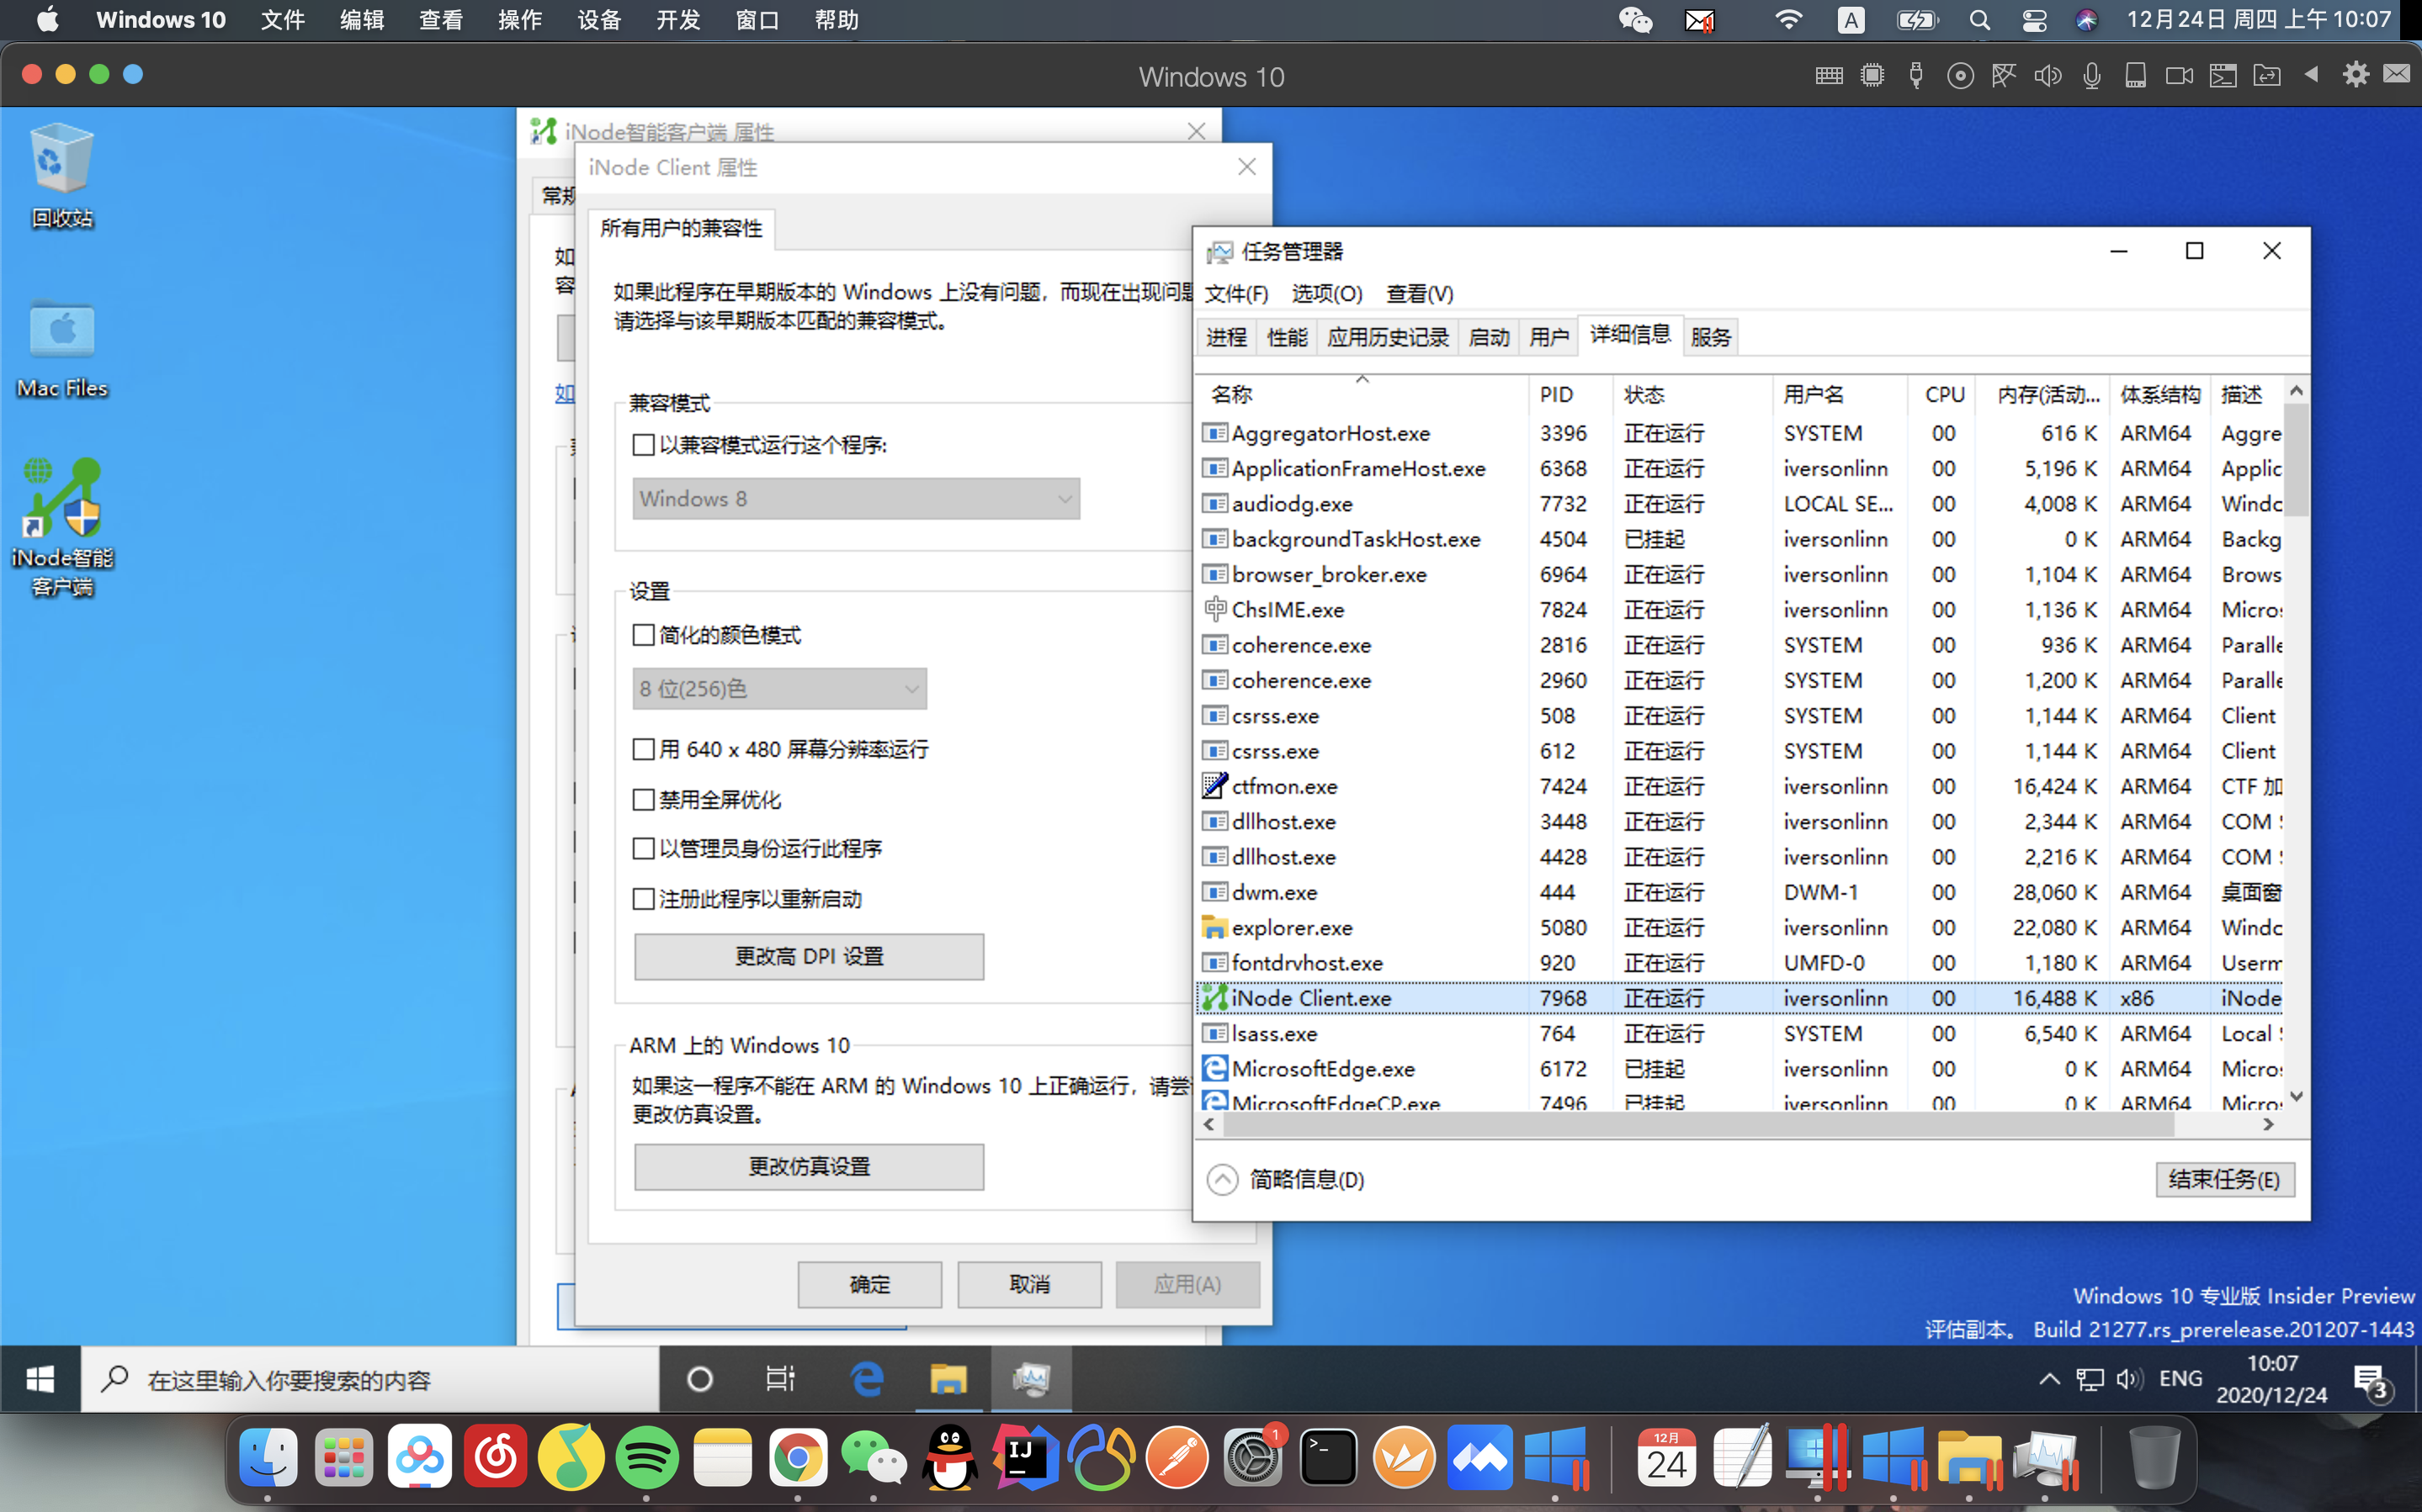Open the Mac Files desktop folder
The image size is (2422, 1512).
click(x=62, y=331)
